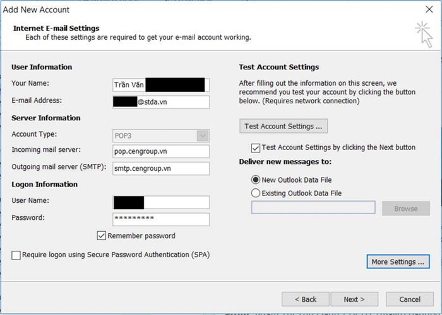Click the Password input field
442x315 pixels.
click(161, 219)
